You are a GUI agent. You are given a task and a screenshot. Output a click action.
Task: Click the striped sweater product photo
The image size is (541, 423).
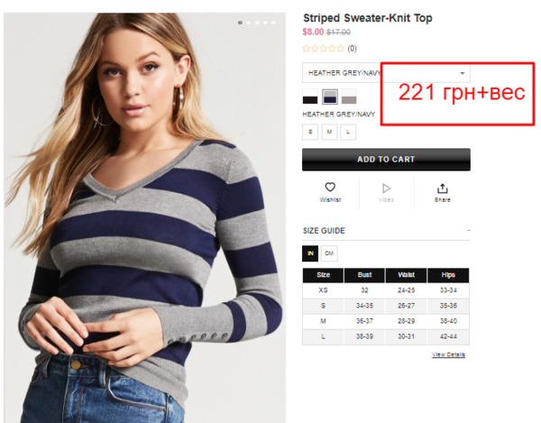click(x=144, y=217)
